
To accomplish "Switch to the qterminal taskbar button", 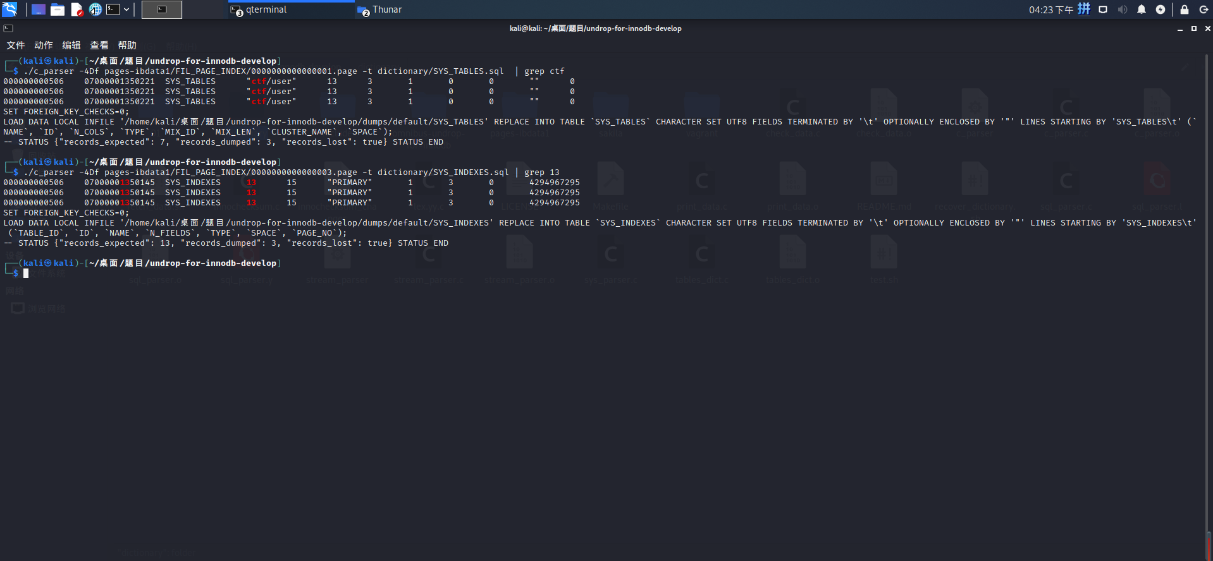I will point(291,9).
